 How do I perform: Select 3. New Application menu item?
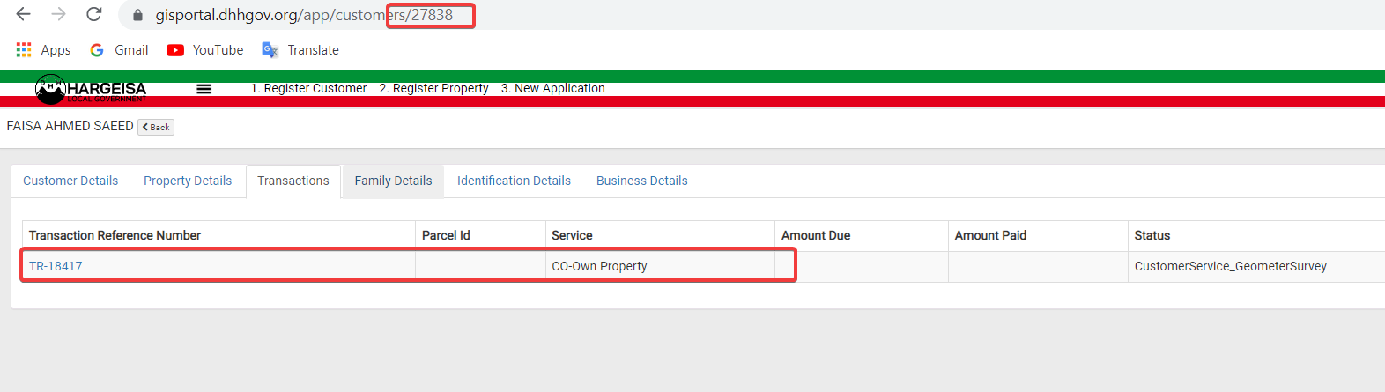coord(553,88)
